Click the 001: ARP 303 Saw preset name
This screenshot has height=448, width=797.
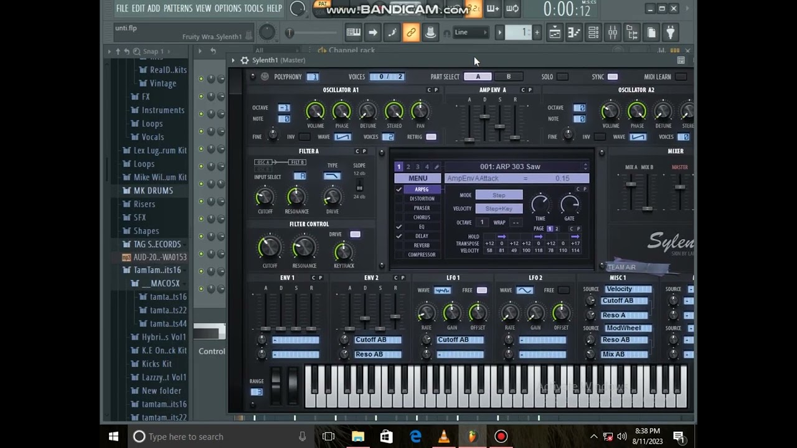click(510, 167)
